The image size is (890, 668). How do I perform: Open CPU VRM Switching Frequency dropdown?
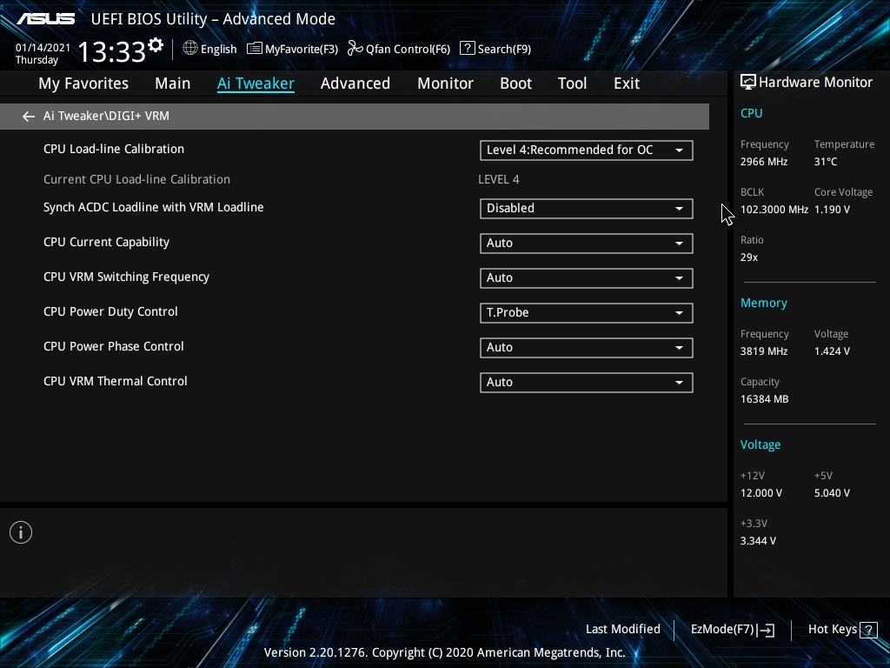pos(587,277)
